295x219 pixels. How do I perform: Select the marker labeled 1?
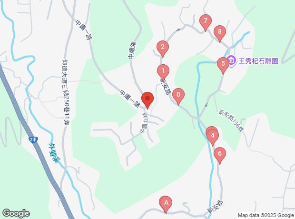click(x=163, y=72)
